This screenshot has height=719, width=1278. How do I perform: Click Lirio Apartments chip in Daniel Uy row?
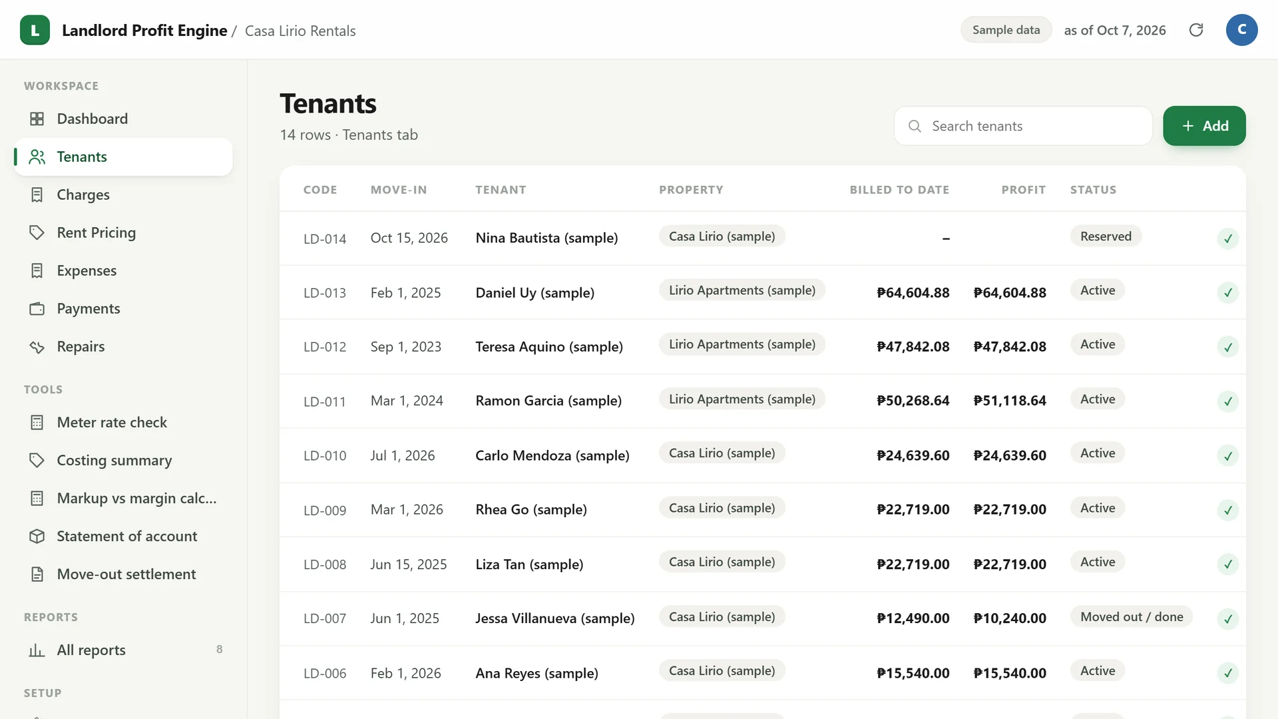pos(742,290)
